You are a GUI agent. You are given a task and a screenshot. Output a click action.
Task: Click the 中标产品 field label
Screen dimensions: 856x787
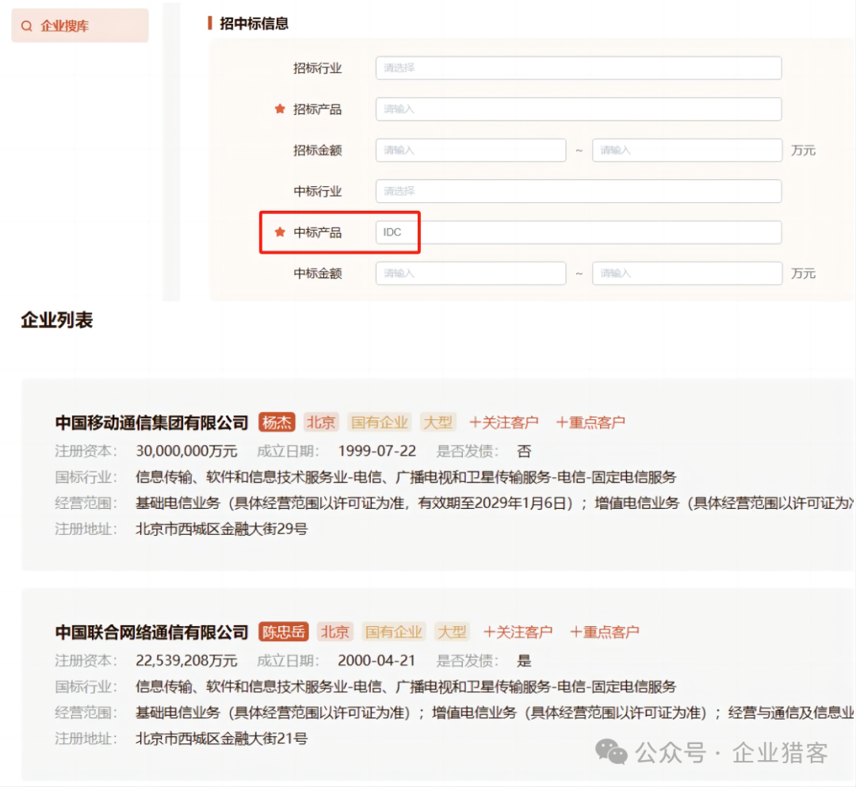pos(317,232)
